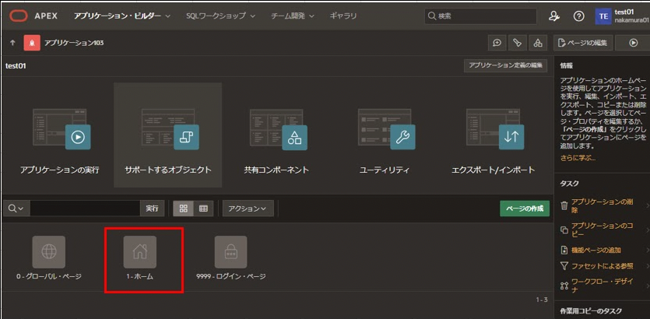
Task: Click the green ページの作成 button
Action: [525, 209]
